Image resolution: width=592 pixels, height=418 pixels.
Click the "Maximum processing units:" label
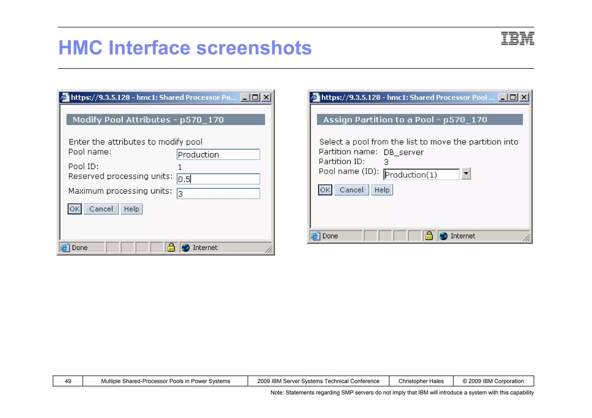(x=120, y=191)
